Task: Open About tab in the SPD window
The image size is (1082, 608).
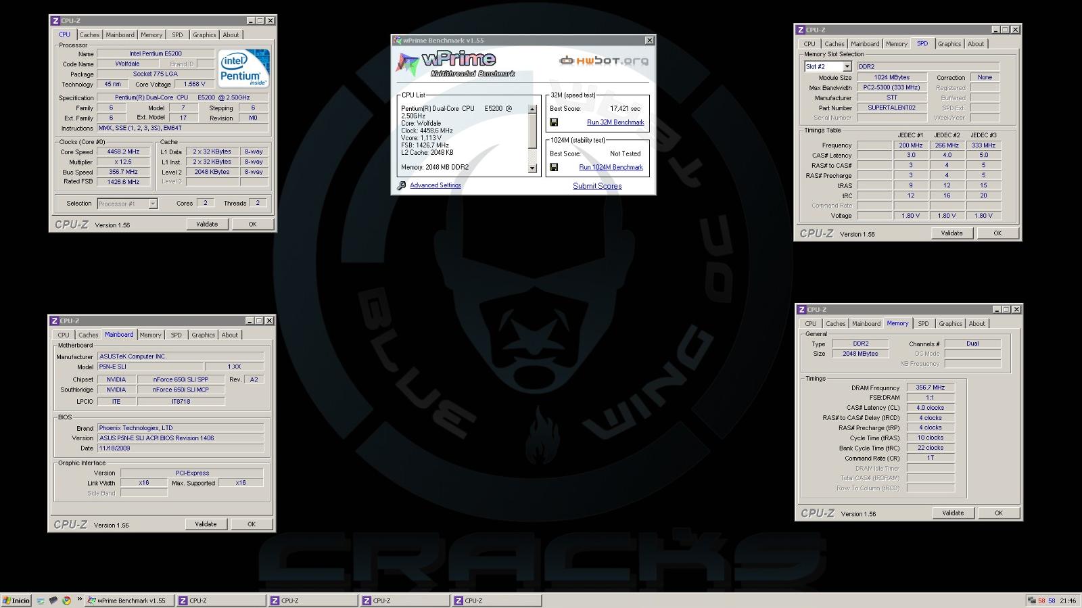Action: pyautogui.click(x=976, y=44)
